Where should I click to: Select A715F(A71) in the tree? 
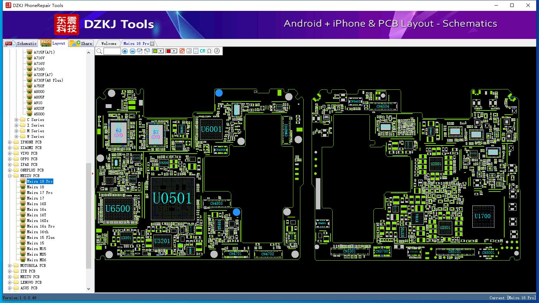point(44,52)
